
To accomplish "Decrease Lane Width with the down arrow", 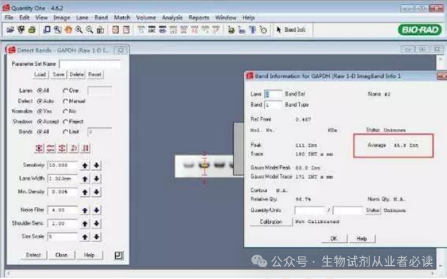I will click(96, 178).
